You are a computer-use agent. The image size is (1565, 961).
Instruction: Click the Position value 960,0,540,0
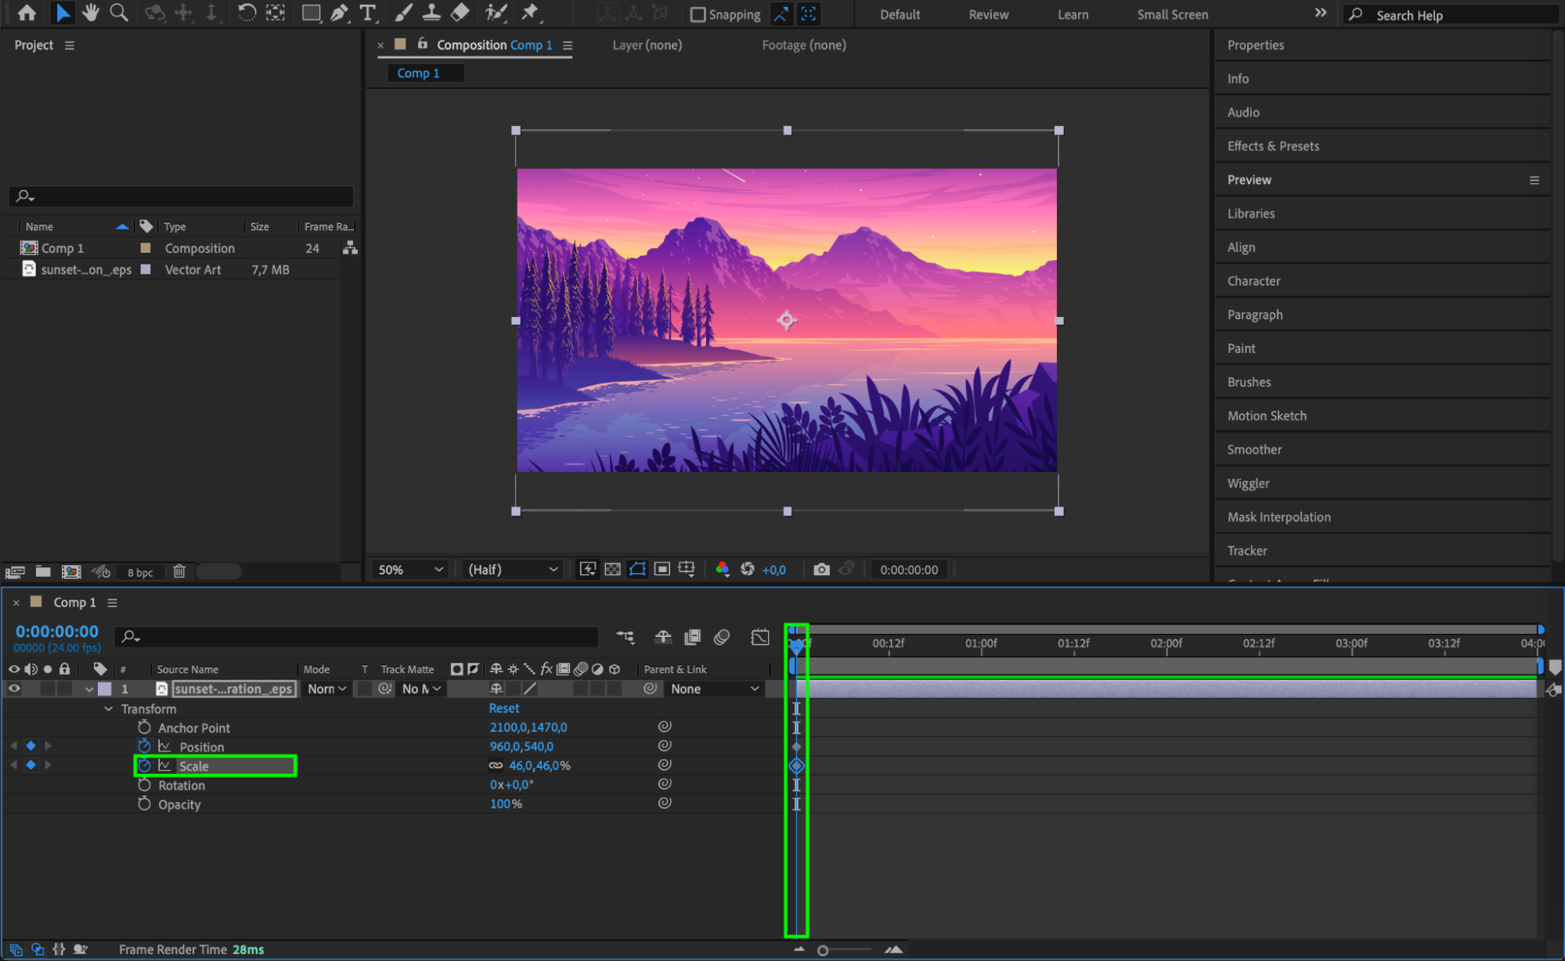tap(521, 747)
